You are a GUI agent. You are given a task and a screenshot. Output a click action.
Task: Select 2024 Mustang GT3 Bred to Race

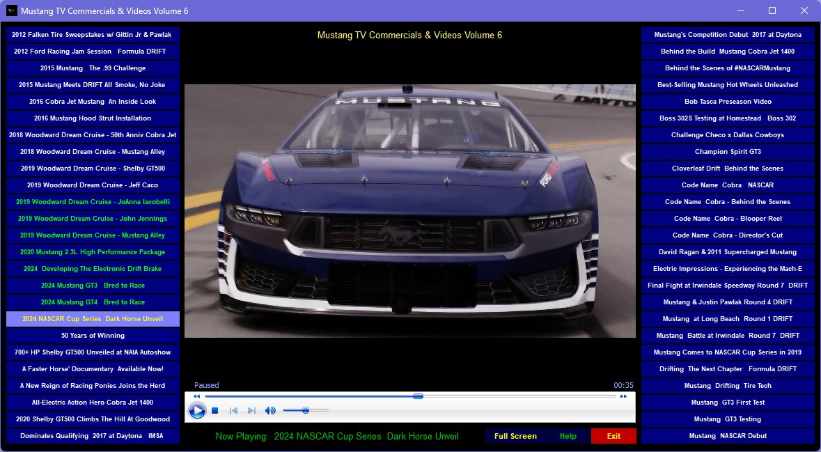pos(93,286)
